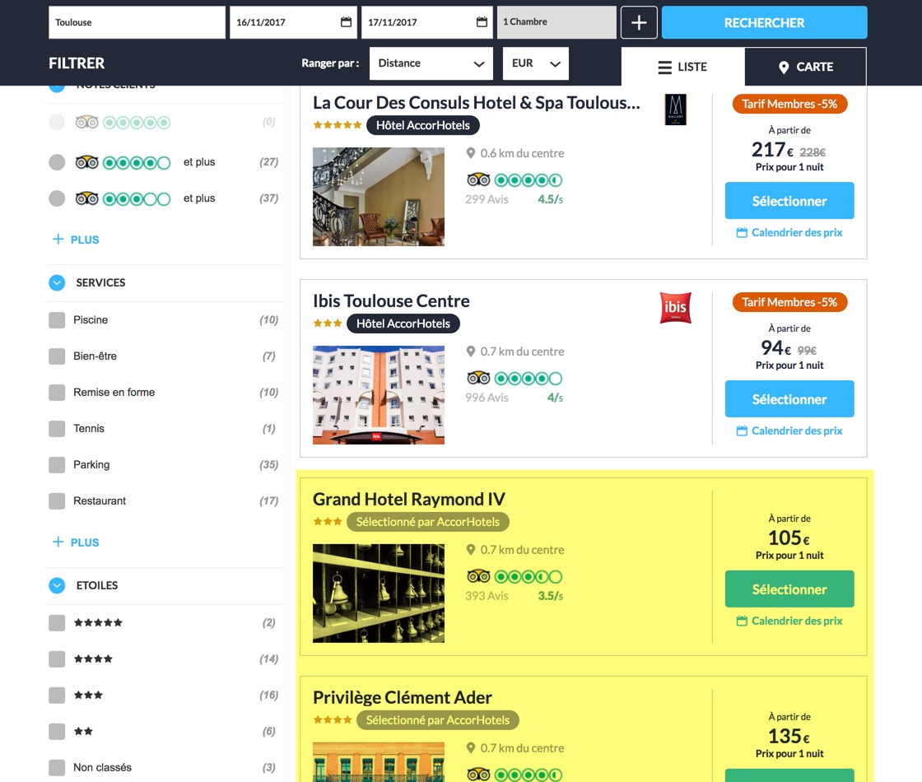This screenshot has width=922, height=782.
Task: Open the Privilège Clément Ader title
Action: [x=403, y=697]
